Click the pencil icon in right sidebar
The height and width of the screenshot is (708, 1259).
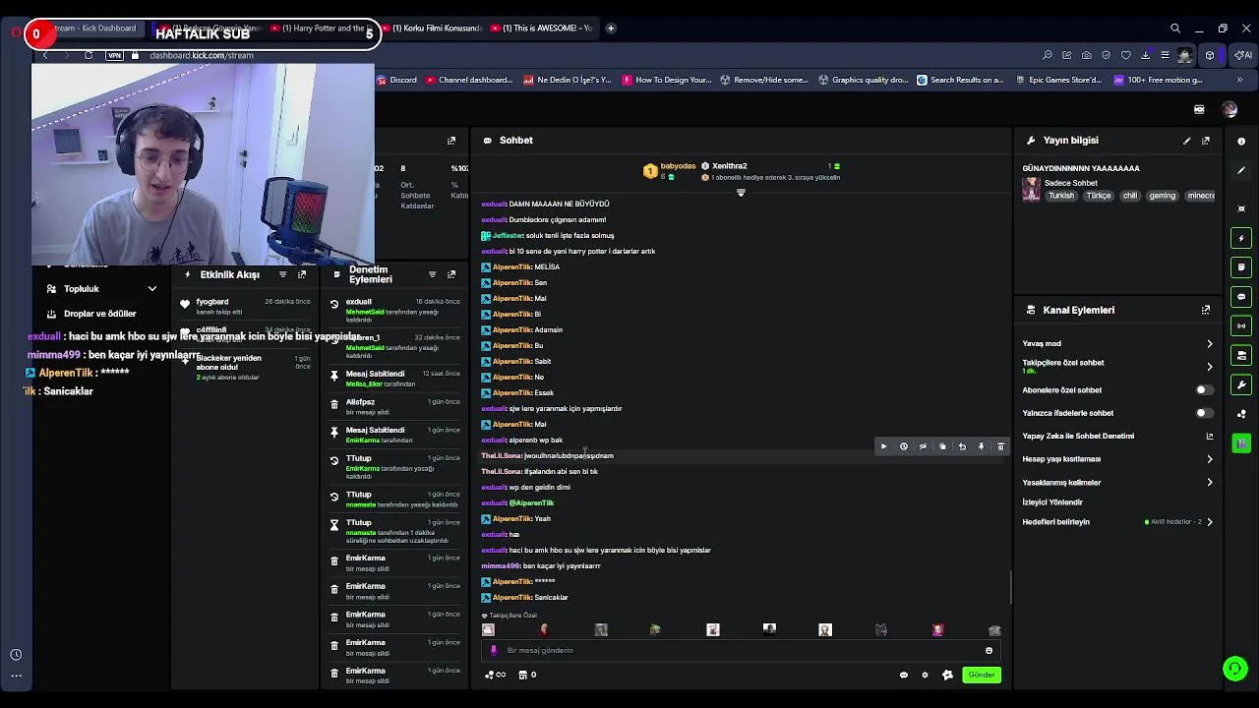(x=1241, y=170)
